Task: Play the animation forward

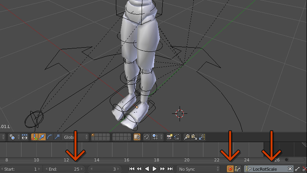Action: (x=155, y=169)
